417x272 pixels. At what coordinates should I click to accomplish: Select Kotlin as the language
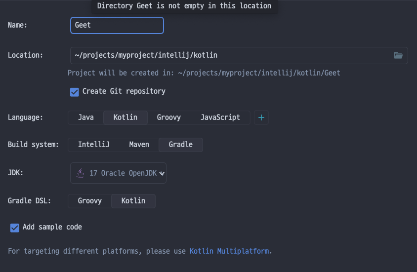pos(125,117)
